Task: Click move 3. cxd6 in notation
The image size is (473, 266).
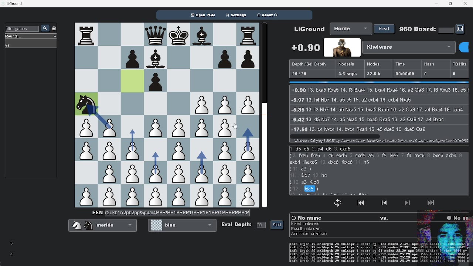Action: tap(343, 149)
